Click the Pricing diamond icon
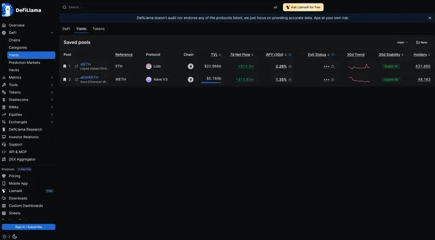 pos(4,176)
